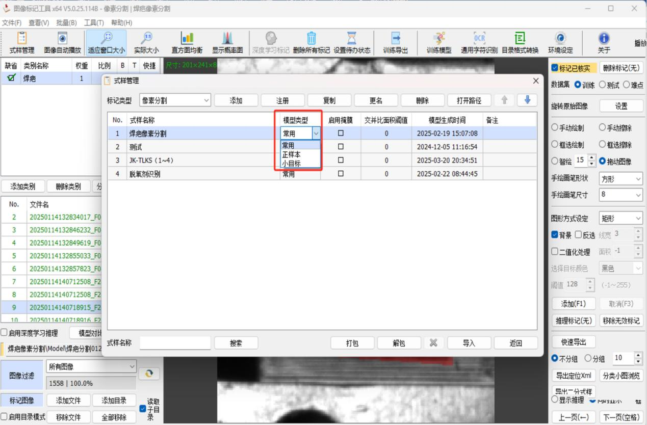Click the 关于 info icon
The height and width of the screenshot is (425, 647).
click(x=604, y=43)
